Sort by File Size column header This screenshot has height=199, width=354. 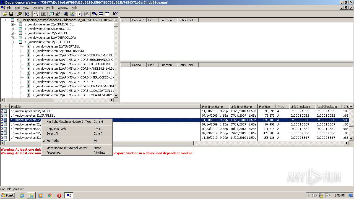point(267,106)
